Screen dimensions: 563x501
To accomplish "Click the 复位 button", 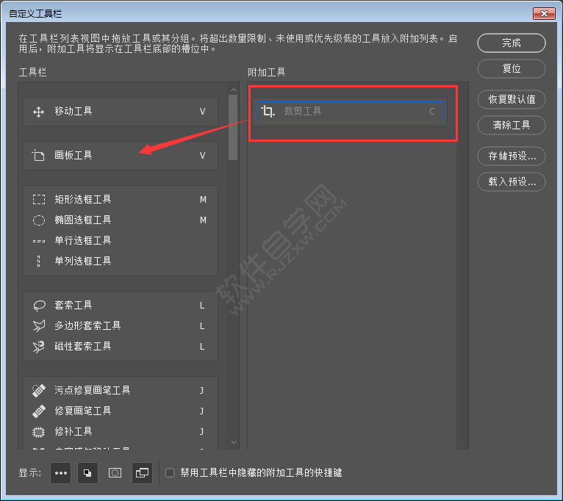I will [512, 68].
